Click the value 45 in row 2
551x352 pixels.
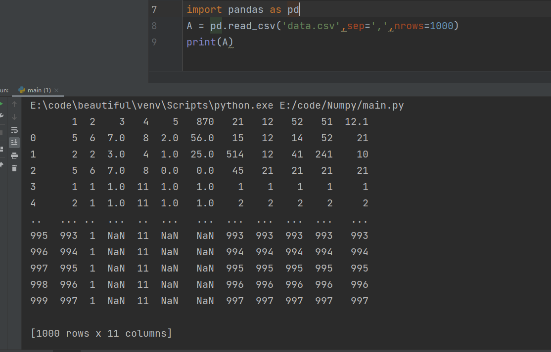tap(238, 171)
